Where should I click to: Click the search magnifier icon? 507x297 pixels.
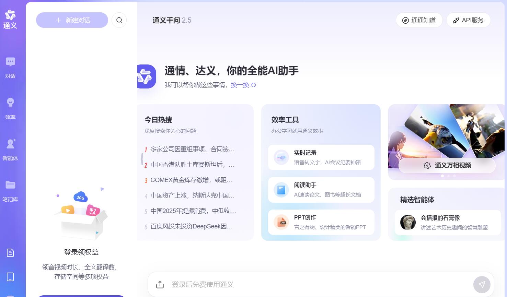119,20
